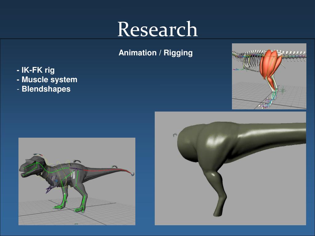Click the '- Blendshapes' bullet
Viewport: 315px width, 236px height.
click(x=44, y=89)
